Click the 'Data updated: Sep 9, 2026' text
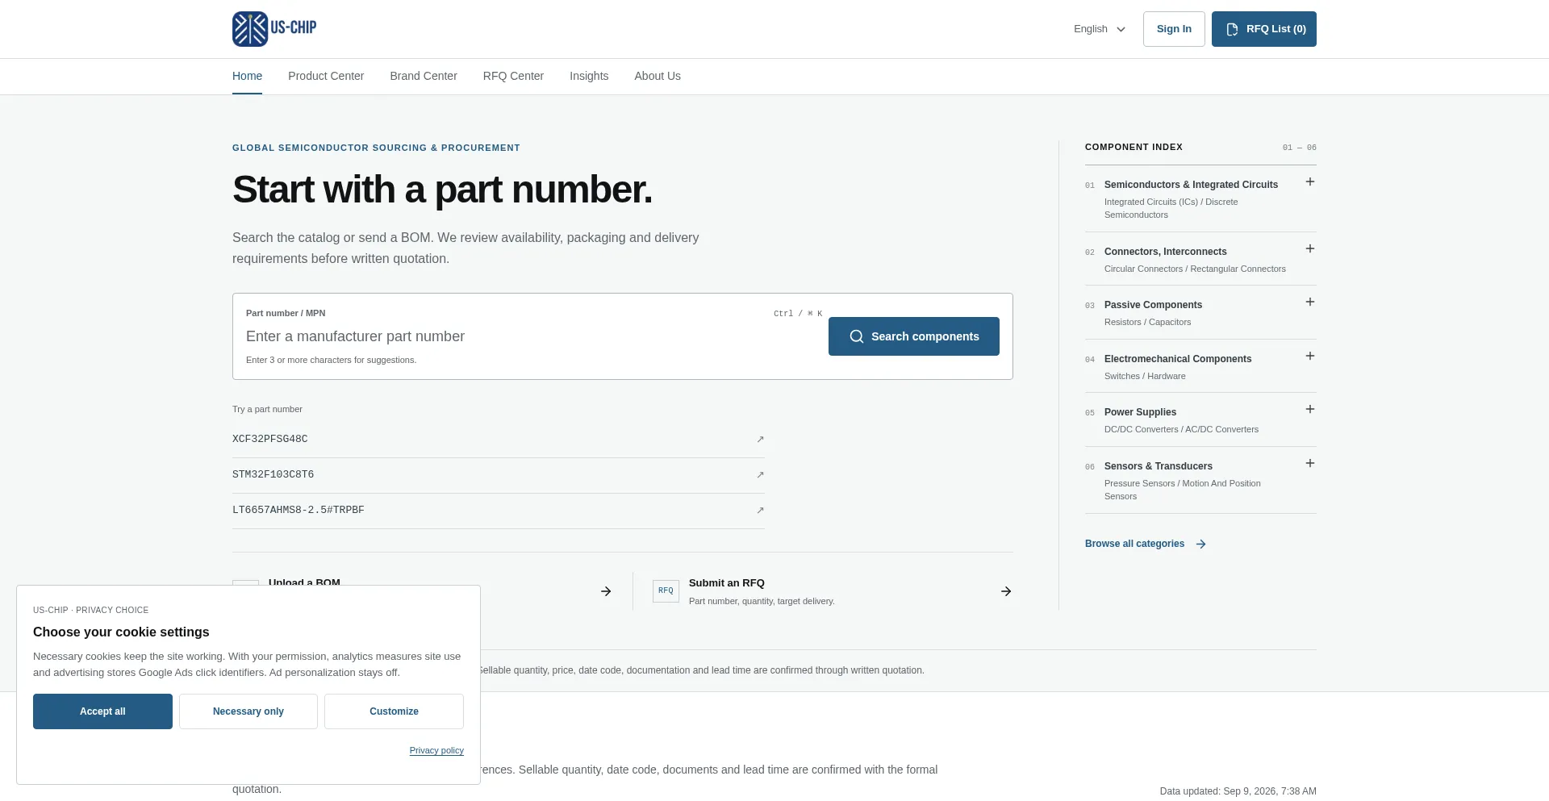The width and height of the screenshot is (1549, 801). [x=1238, y=791]
